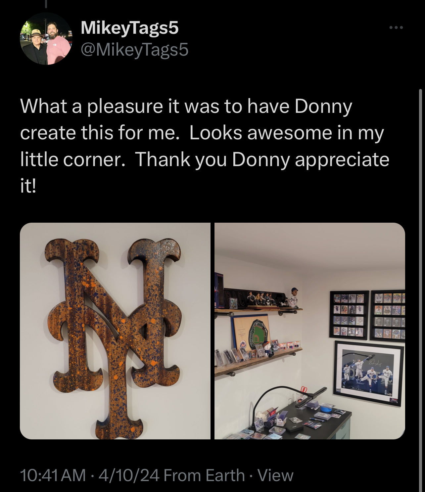Open the View link beside From Earth
This screenshot has width=425, height=492.
coord(275,475)
